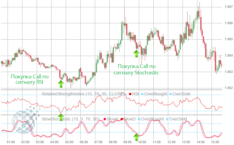Select the green arrow marker in the Stochastic panel
This screenshot has height=145, width=234.
click(x=136, y=137)
